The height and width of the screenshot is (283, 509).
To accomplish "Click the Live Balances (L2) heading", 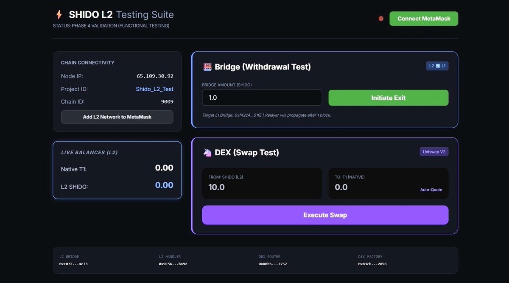I will [89, 152].
